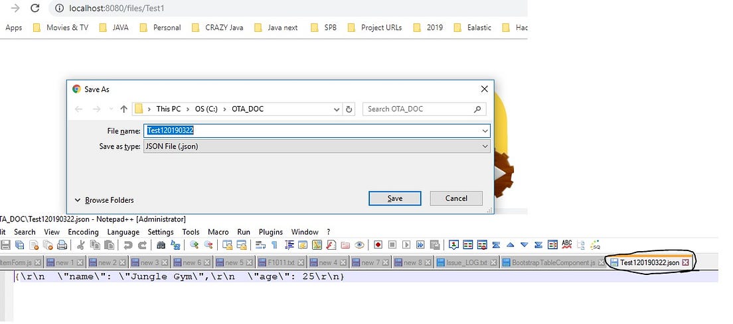Toggle Show All Characters pilcrow icon

point(274,244)
